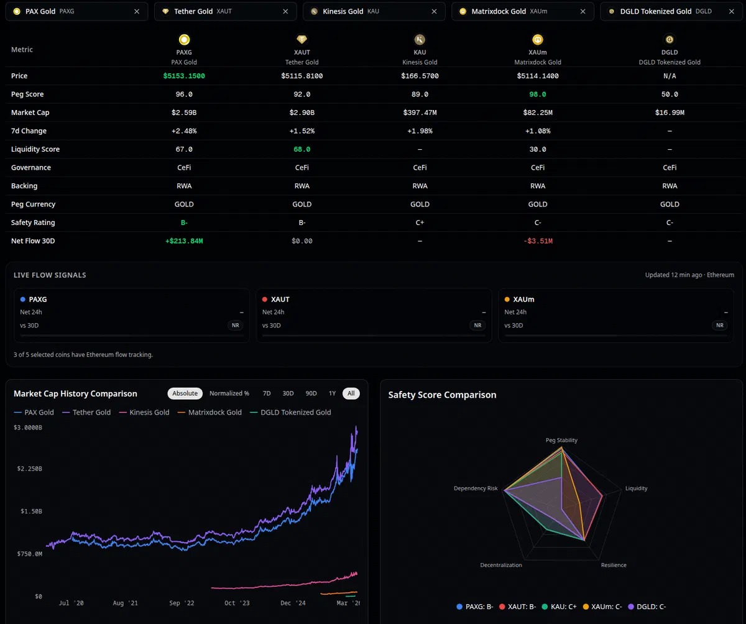The height and width of the screenshot is (624, 746).
Task: Click the red dot beside XAUT flow signal
Action: [265, 299]
